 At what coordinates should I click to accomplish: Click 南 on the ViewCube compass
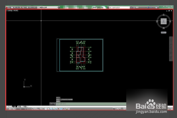point(163,28)
